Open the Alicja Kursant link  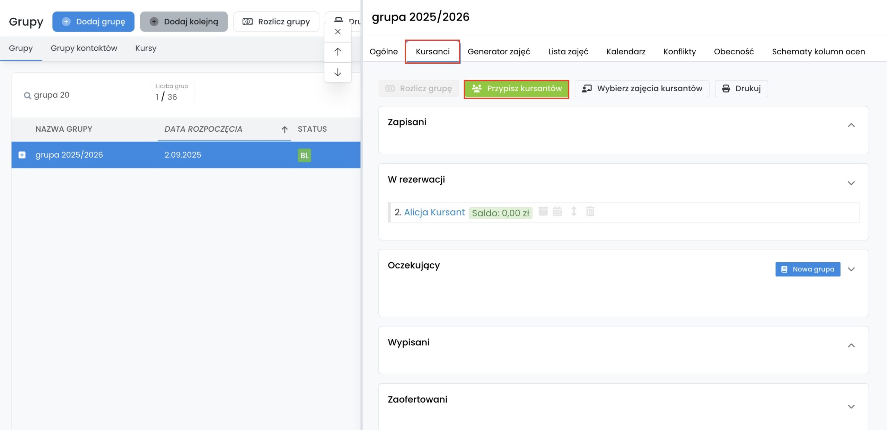click(x=434, y=212)
